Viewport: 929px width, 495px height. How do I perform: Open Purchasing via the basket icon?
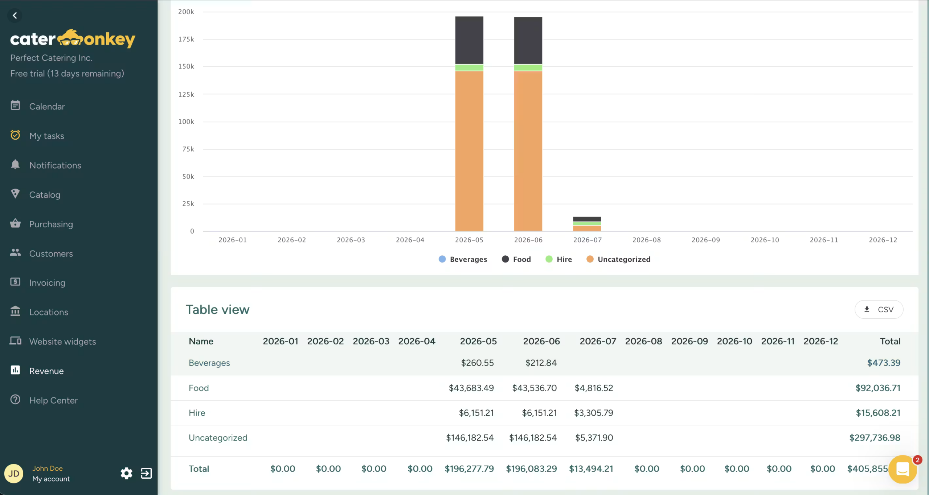click(x=15, y=223)
